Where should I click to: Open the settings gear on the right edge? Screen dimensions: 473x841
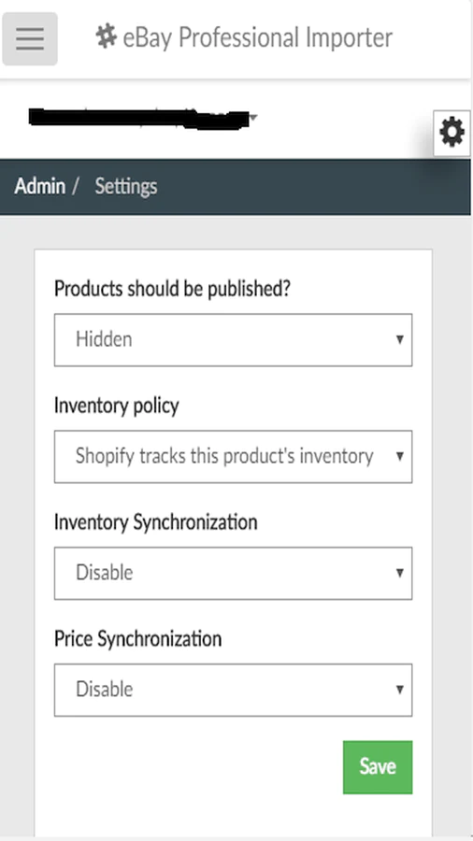(x=451, y=133)
